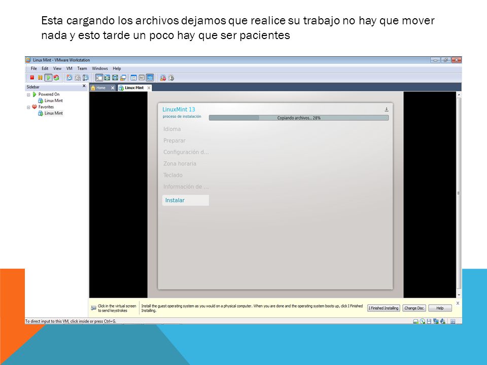Click the floppy drive status icon
This screenshot has height=365, width=487.
(x=429, y=321)
